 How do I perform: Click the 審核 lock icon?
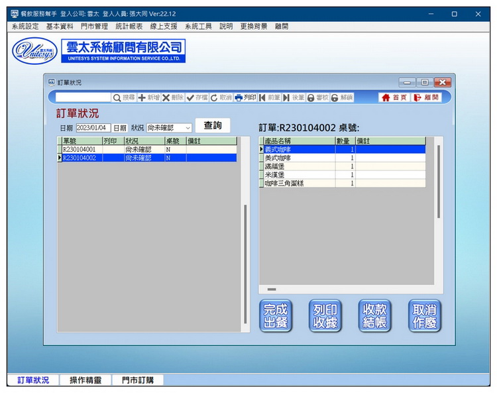[311, 97]
